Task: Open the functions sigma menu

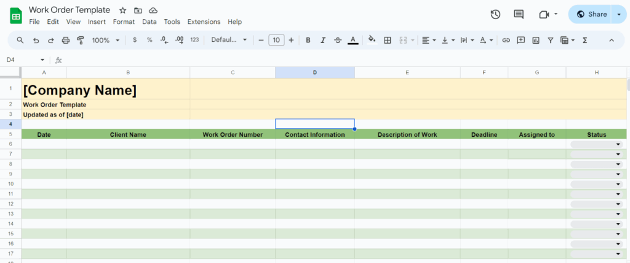Action: point(585,40)
